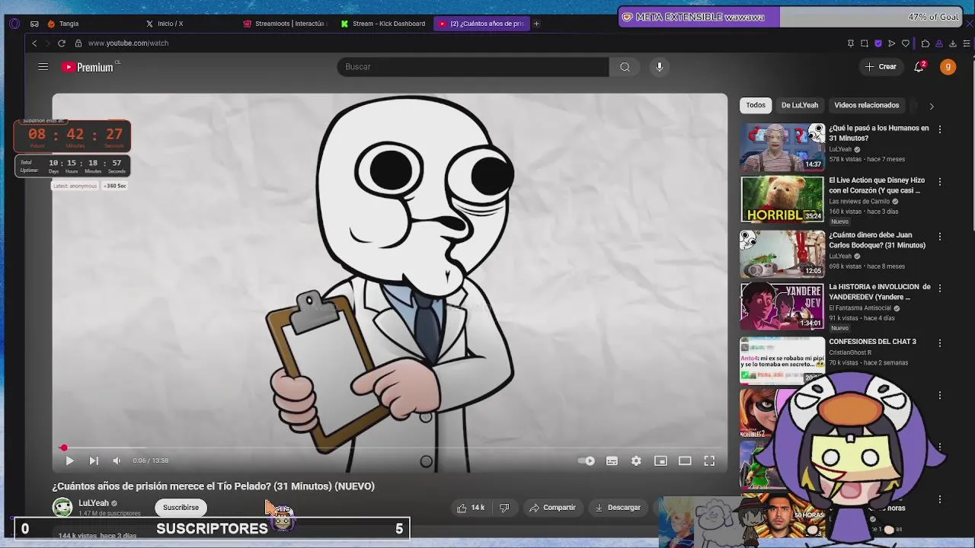Open options menu for 'La HISTORIA e INVOLUCION'
The height and width of the screenshot is (548, 975).
(940, 288)
